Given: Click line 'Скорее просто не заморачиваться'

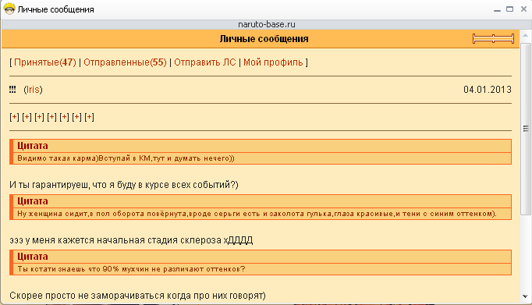Looking at the screenshot, I should coord(137,296).
